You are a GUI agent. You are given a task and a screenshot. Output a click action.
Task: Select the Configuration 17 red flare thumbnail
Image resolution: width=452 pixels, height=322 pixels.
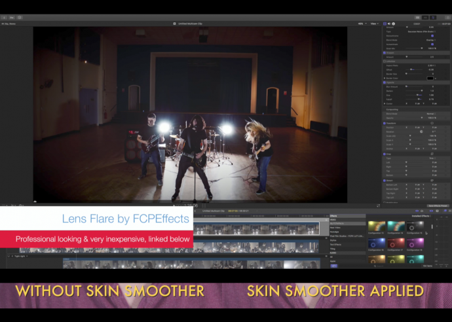click(396, 243)
